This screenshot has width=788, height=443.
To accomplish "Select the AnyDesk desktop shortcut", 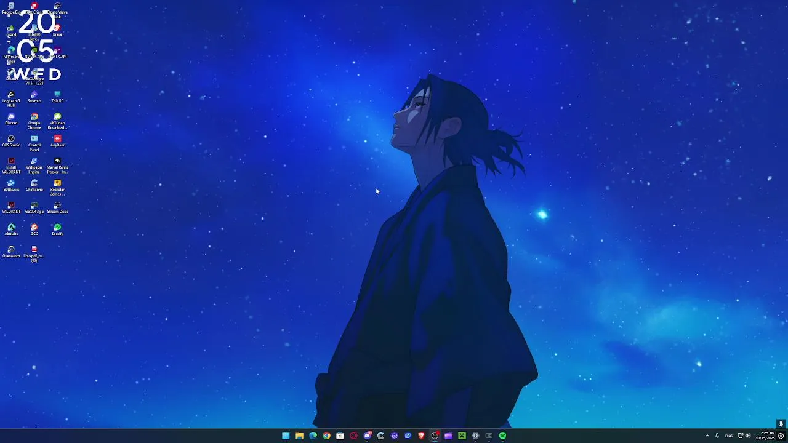I will (x=57, y=142).
